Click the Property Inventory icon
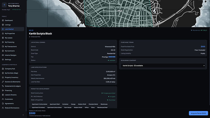Image resolution: width=210 pixels, height=118 pixels. 3,78
